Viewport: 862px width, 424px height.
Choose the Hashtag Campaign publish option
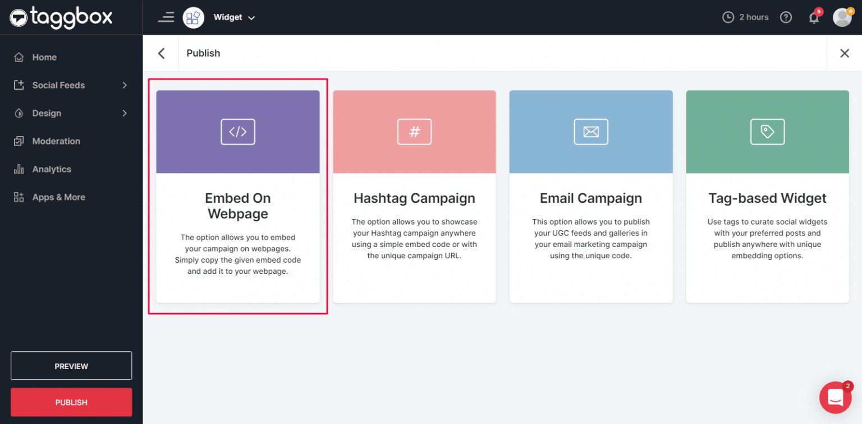click(x=414, y=196)
